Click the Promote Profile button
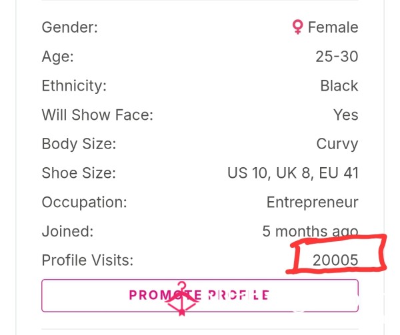 200,296
